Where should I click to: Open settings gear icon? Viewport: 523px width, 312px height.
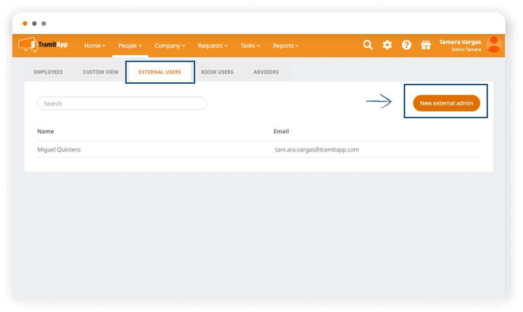(x=387, y=45)
